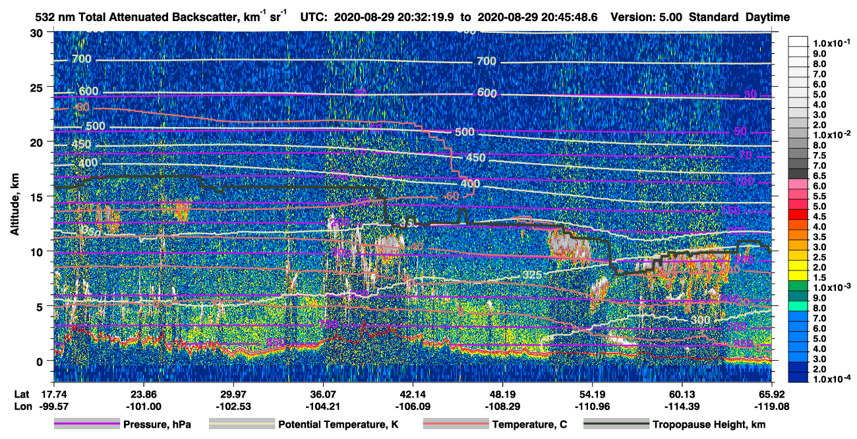Click the longitude value -114.39
857x439 pixels.
coord(680,406)
